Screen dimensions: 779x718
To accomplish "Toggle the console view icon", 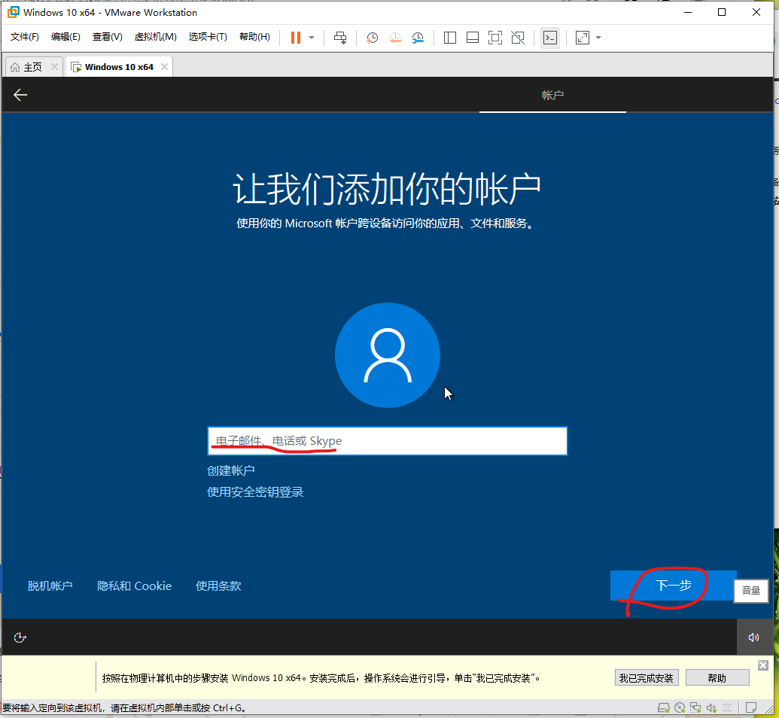I will pos(550,38).
